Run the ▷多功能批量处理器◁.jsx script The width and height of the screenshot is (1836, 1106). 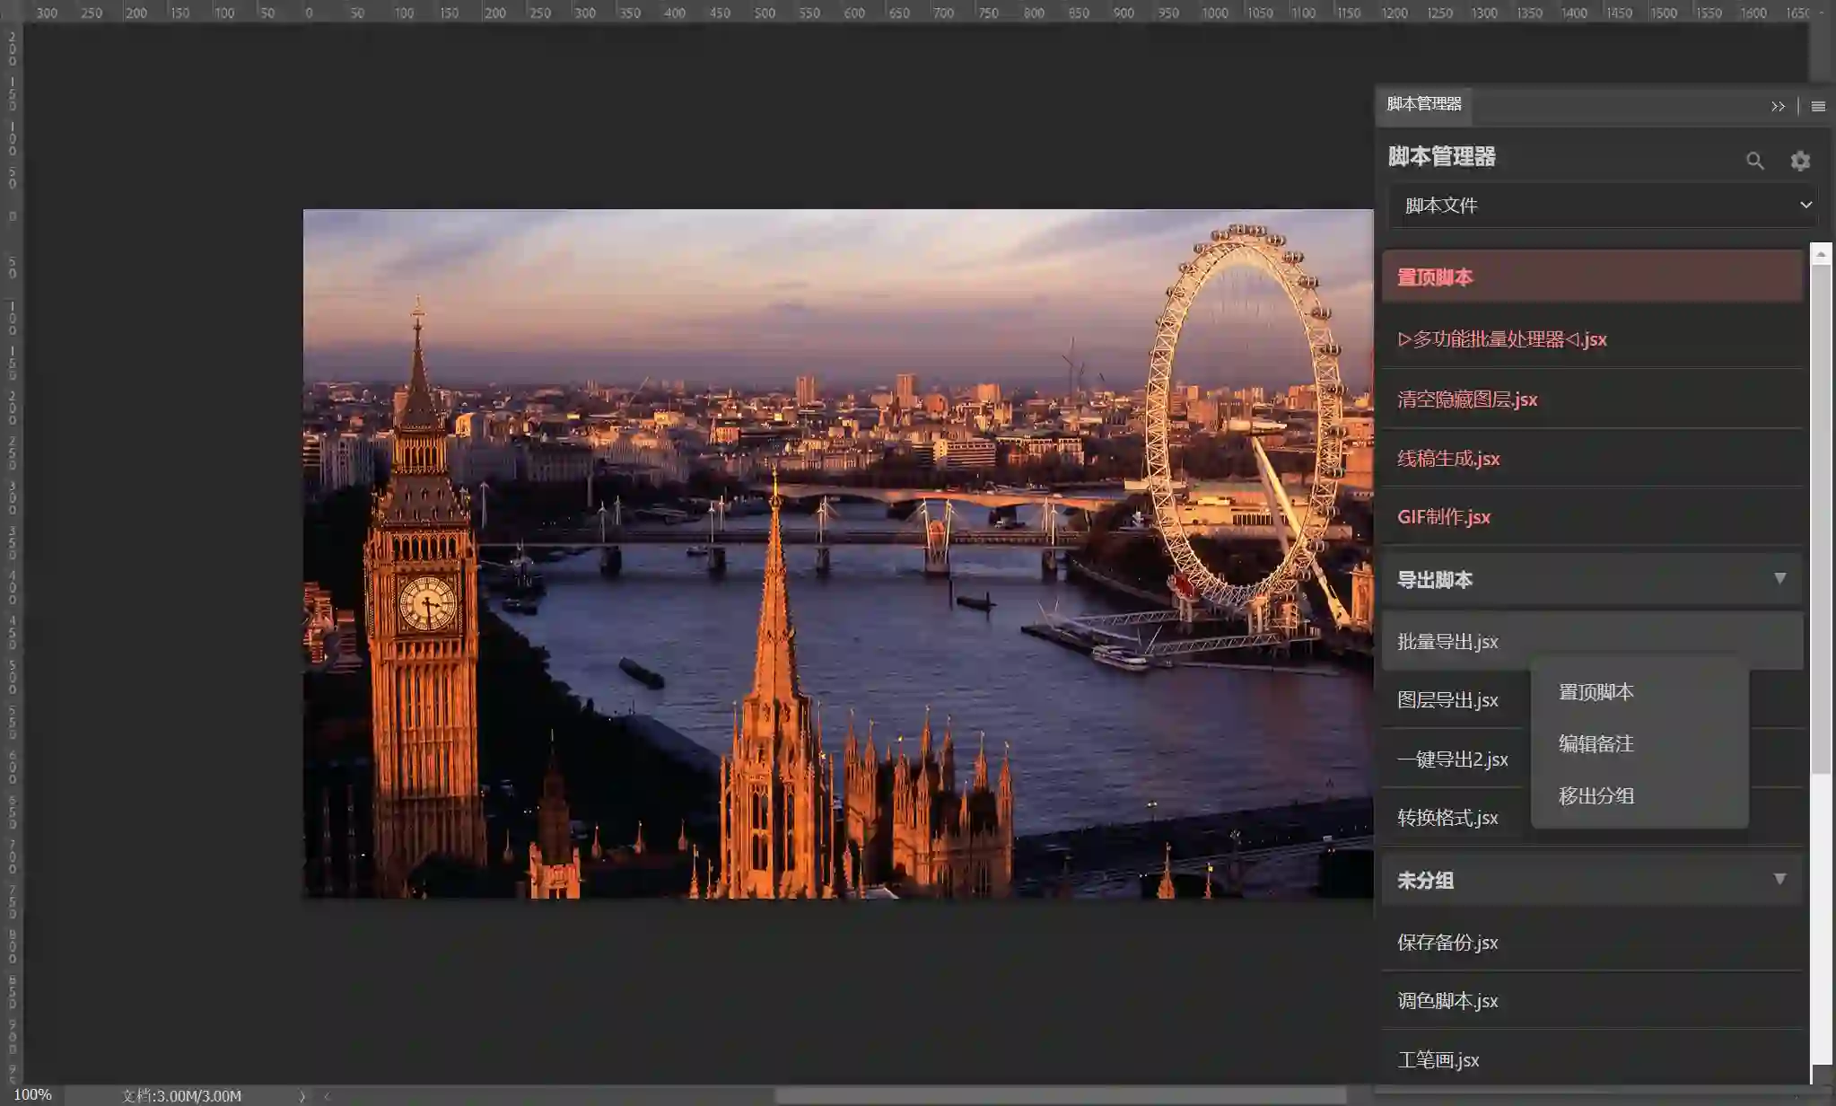point(1501,339)
